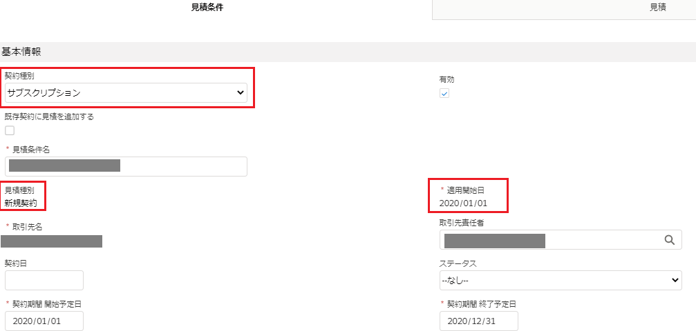Viewport: 696px width, 331px height.
Task: Edit the 契約期間 終了予定日 date field
Action: pos(478,321)
